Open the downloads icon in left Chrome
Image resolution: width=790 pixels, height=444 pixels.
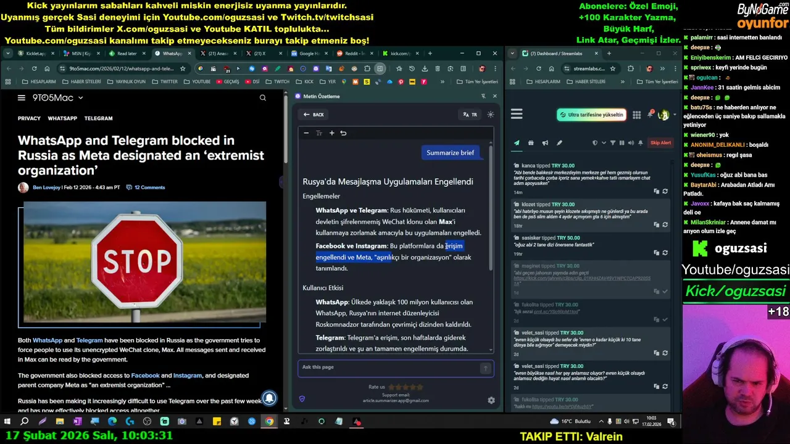tap(425, 68)
